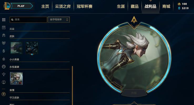Filter by emote smiley face icon
The width and height of the screenshot is (194, 105).
4,66
